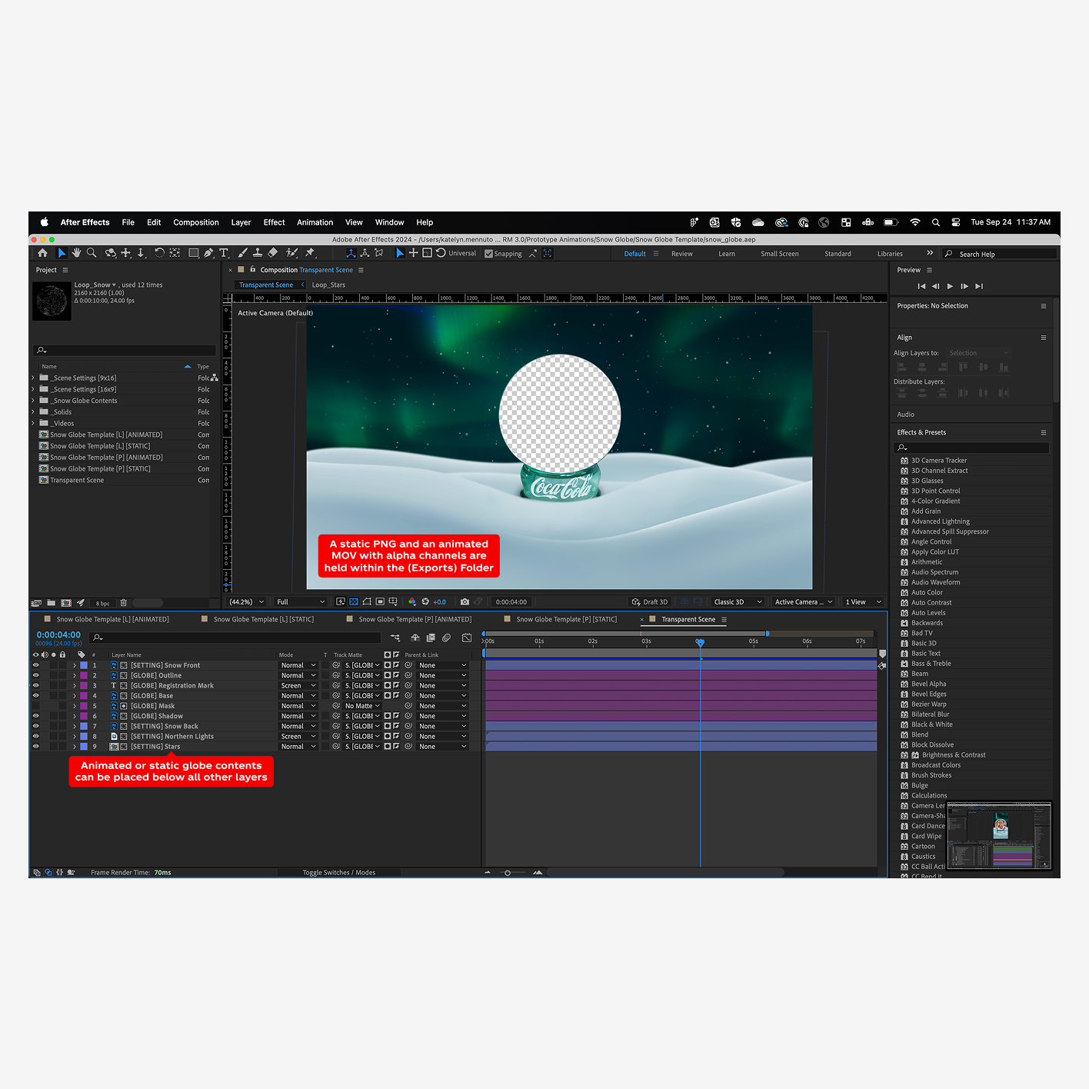Click the blue label swatch of [SETTING] Snow Back
The height and width of the screenshot is (1089, 1089).
pos(84,726)
